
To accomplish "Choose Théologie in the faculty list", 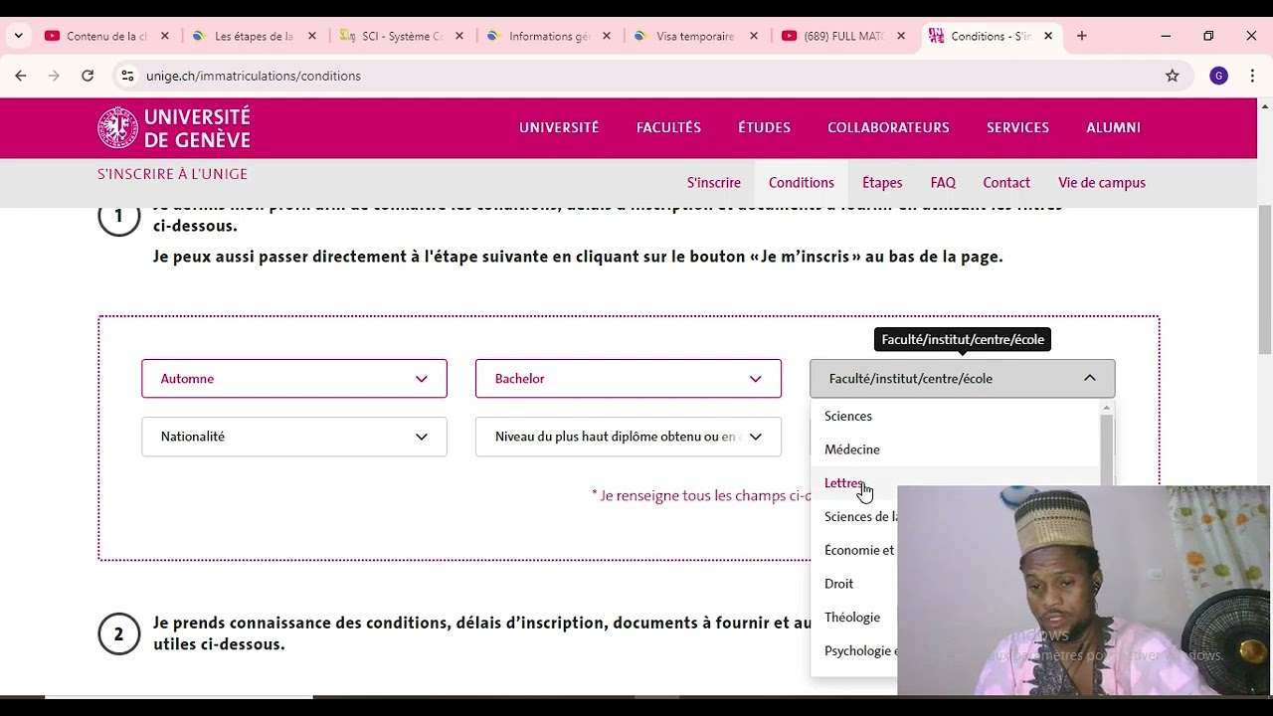I will coord(854,618).
